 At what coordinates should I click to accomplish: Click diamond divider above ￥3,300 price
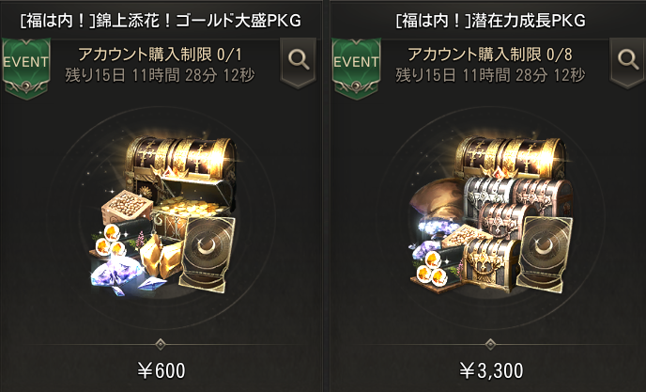coord(490,344)
